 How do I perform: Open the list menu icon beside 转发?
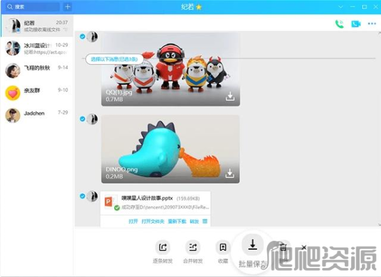coord(205,221)
